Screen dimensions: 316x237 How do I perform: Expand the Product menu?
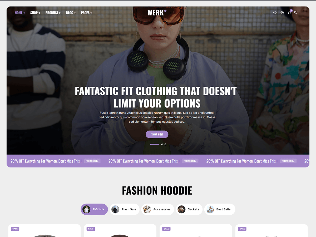click(53, 13)
